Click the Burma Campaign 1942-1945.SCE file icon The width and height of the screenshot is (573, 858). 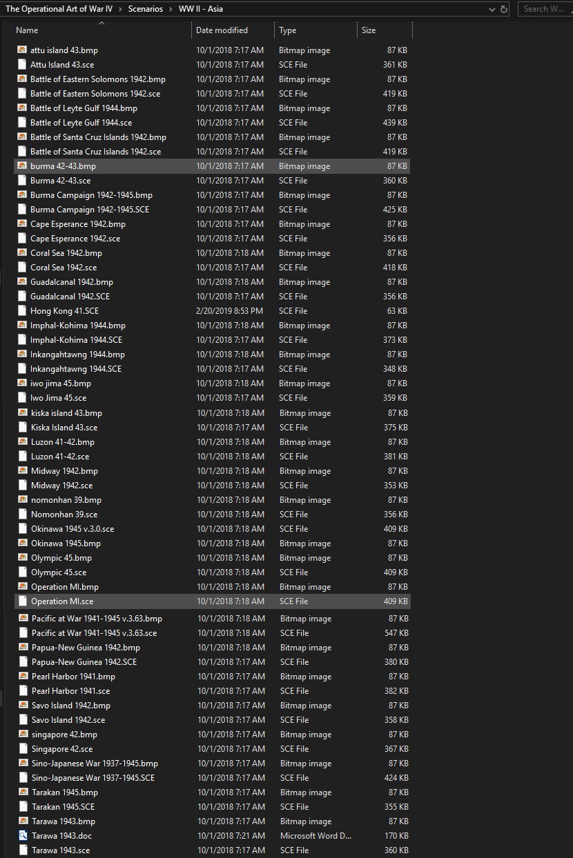22,210
